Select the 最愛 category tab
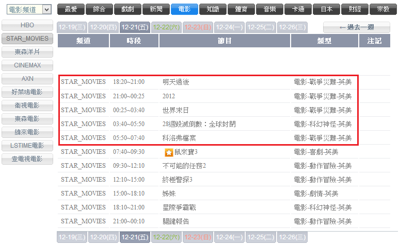Viewport: 399px width, 246px height. coord(71,9)
